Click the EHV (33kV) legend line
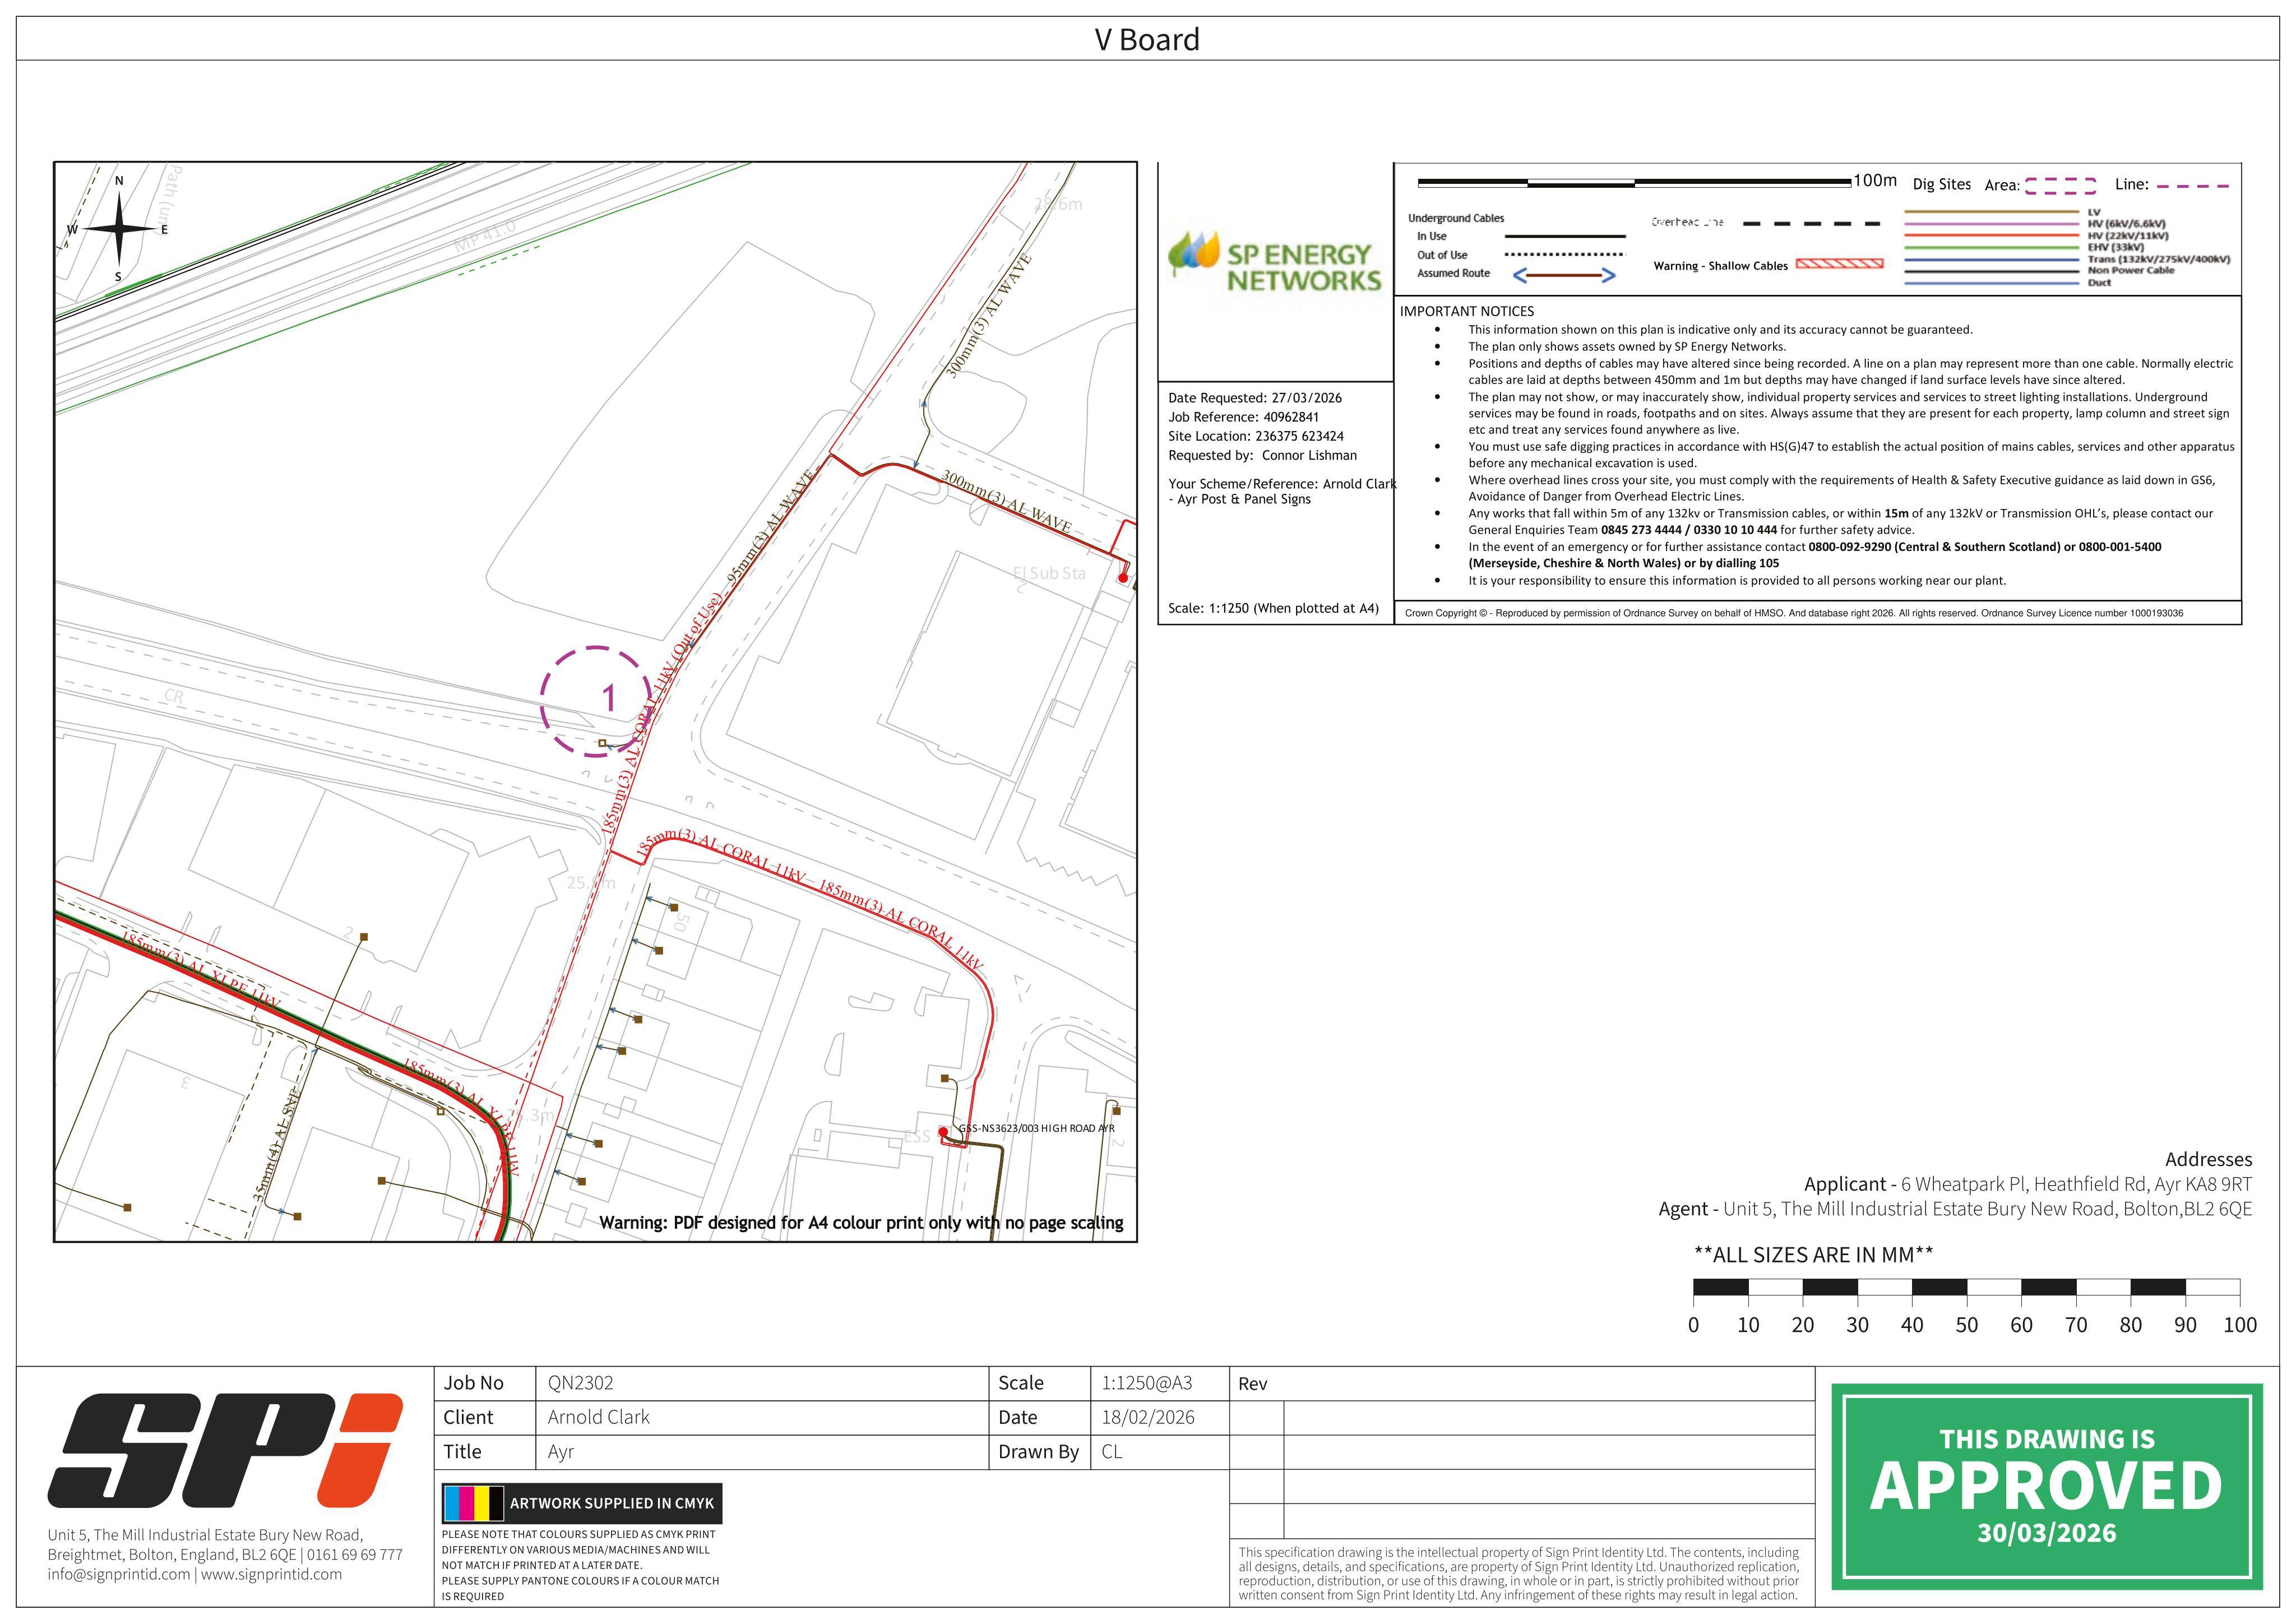 (x=1992, y=247)
